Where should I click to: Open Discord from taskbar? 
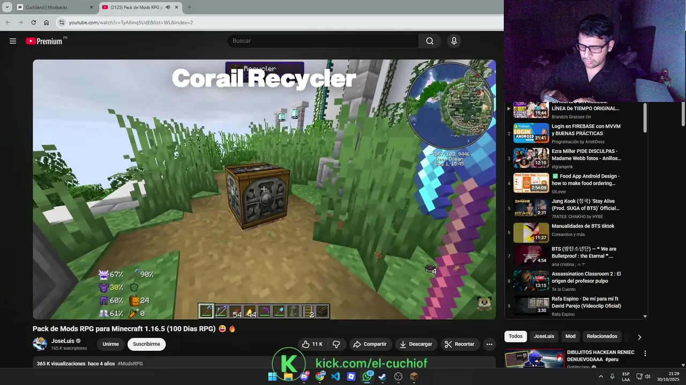click(x=304, y=376)
